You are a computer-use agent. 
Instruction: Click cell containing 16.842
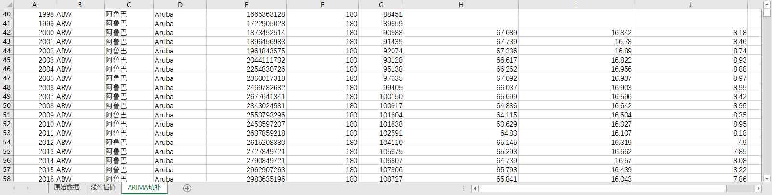(x=576, y=32)
